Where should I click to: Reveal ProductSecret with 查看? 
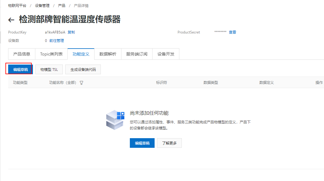coord(233,32)
